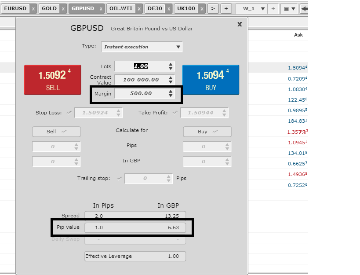360x275 pixels.
Task: Add a new chart tab
Action: tap(226, 9)
